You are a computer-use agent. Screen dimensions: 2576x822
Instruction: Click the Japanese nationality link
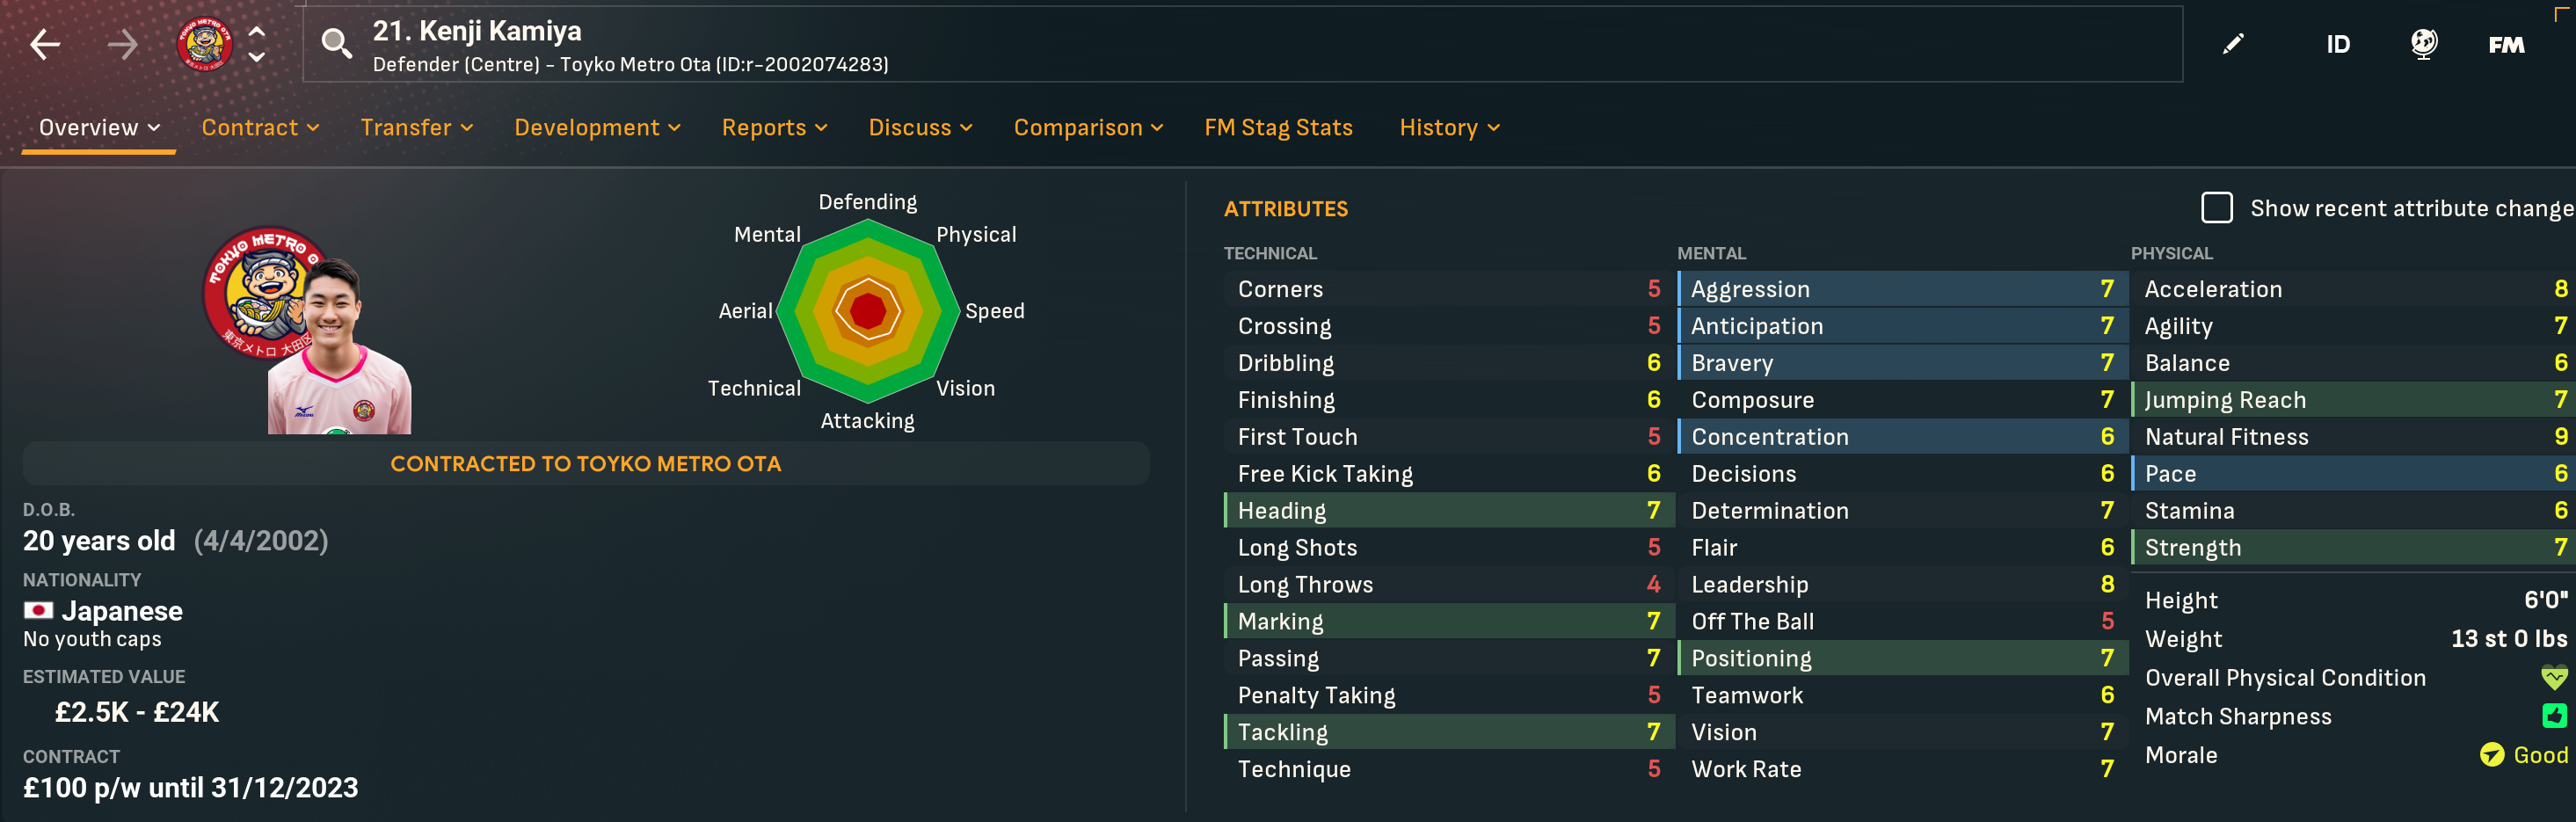coord(121,611)
